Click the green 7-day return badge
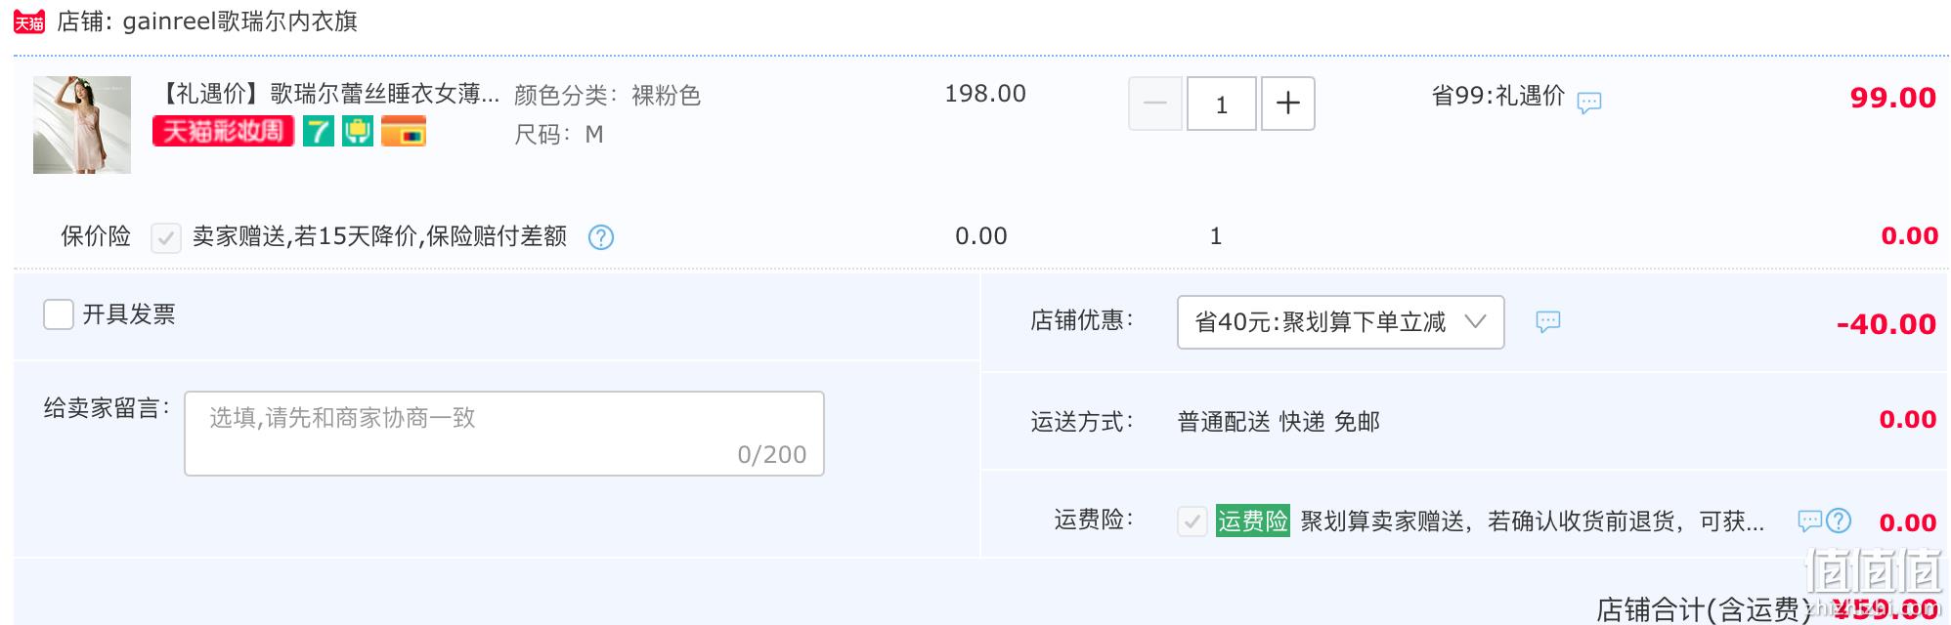This screenshot has width=1951, height=625. pos(319,131)
